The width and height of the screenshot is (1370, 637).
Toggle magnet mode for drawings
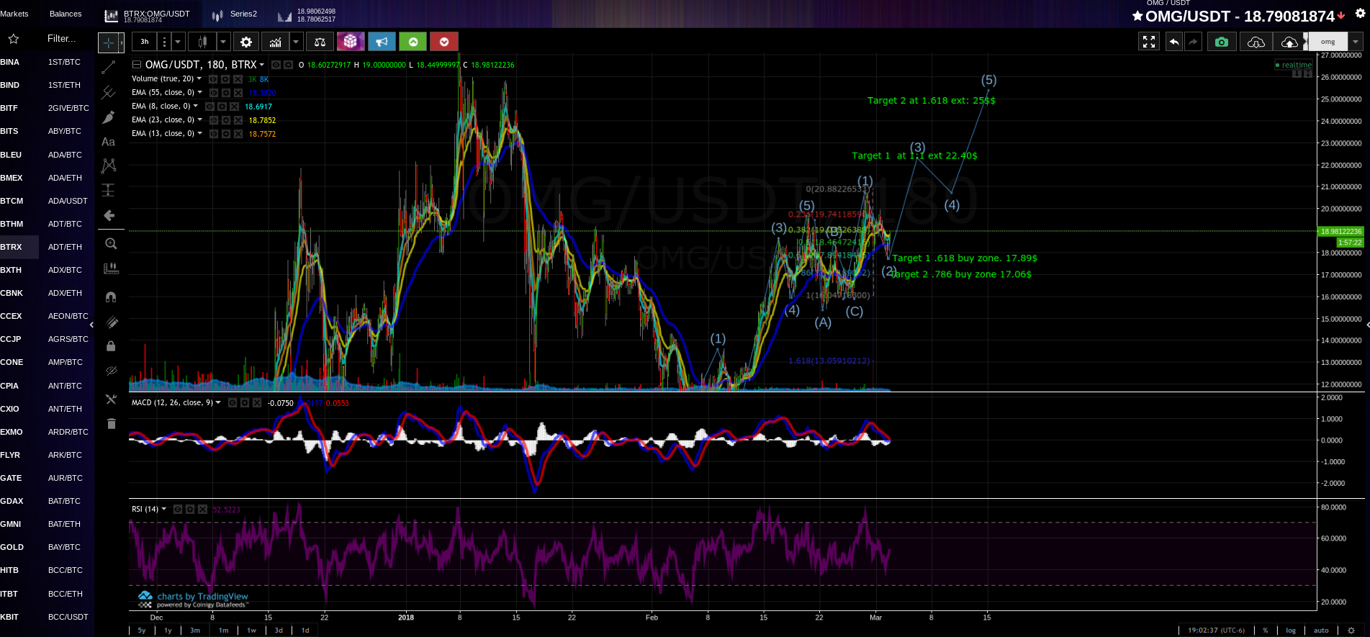[111, 297]
